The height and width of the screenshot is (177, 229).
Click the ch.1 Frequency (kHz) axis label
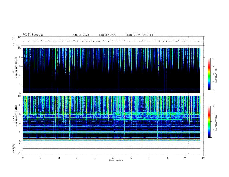click(15, 71)
